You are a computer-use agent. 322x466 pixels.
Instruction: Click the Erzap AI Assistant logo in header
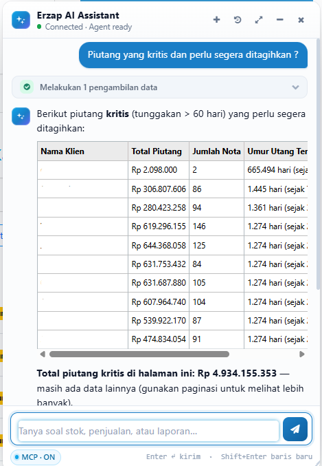point(21,20)
